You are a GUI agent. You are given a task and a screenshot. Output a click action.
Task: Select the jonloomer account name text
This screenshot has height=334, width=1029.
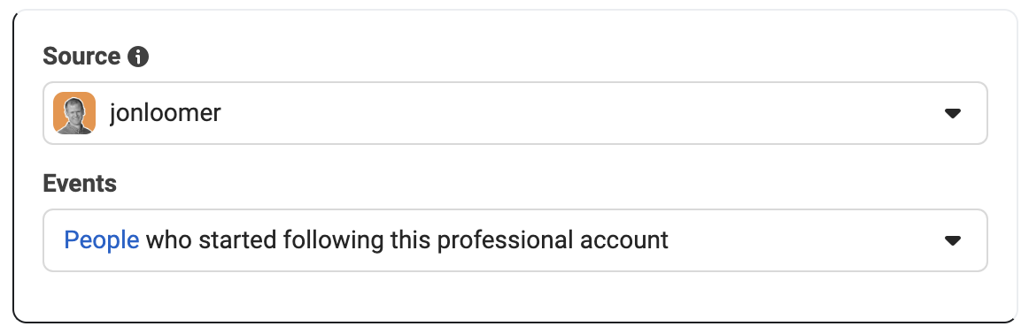tap(165, 113)
